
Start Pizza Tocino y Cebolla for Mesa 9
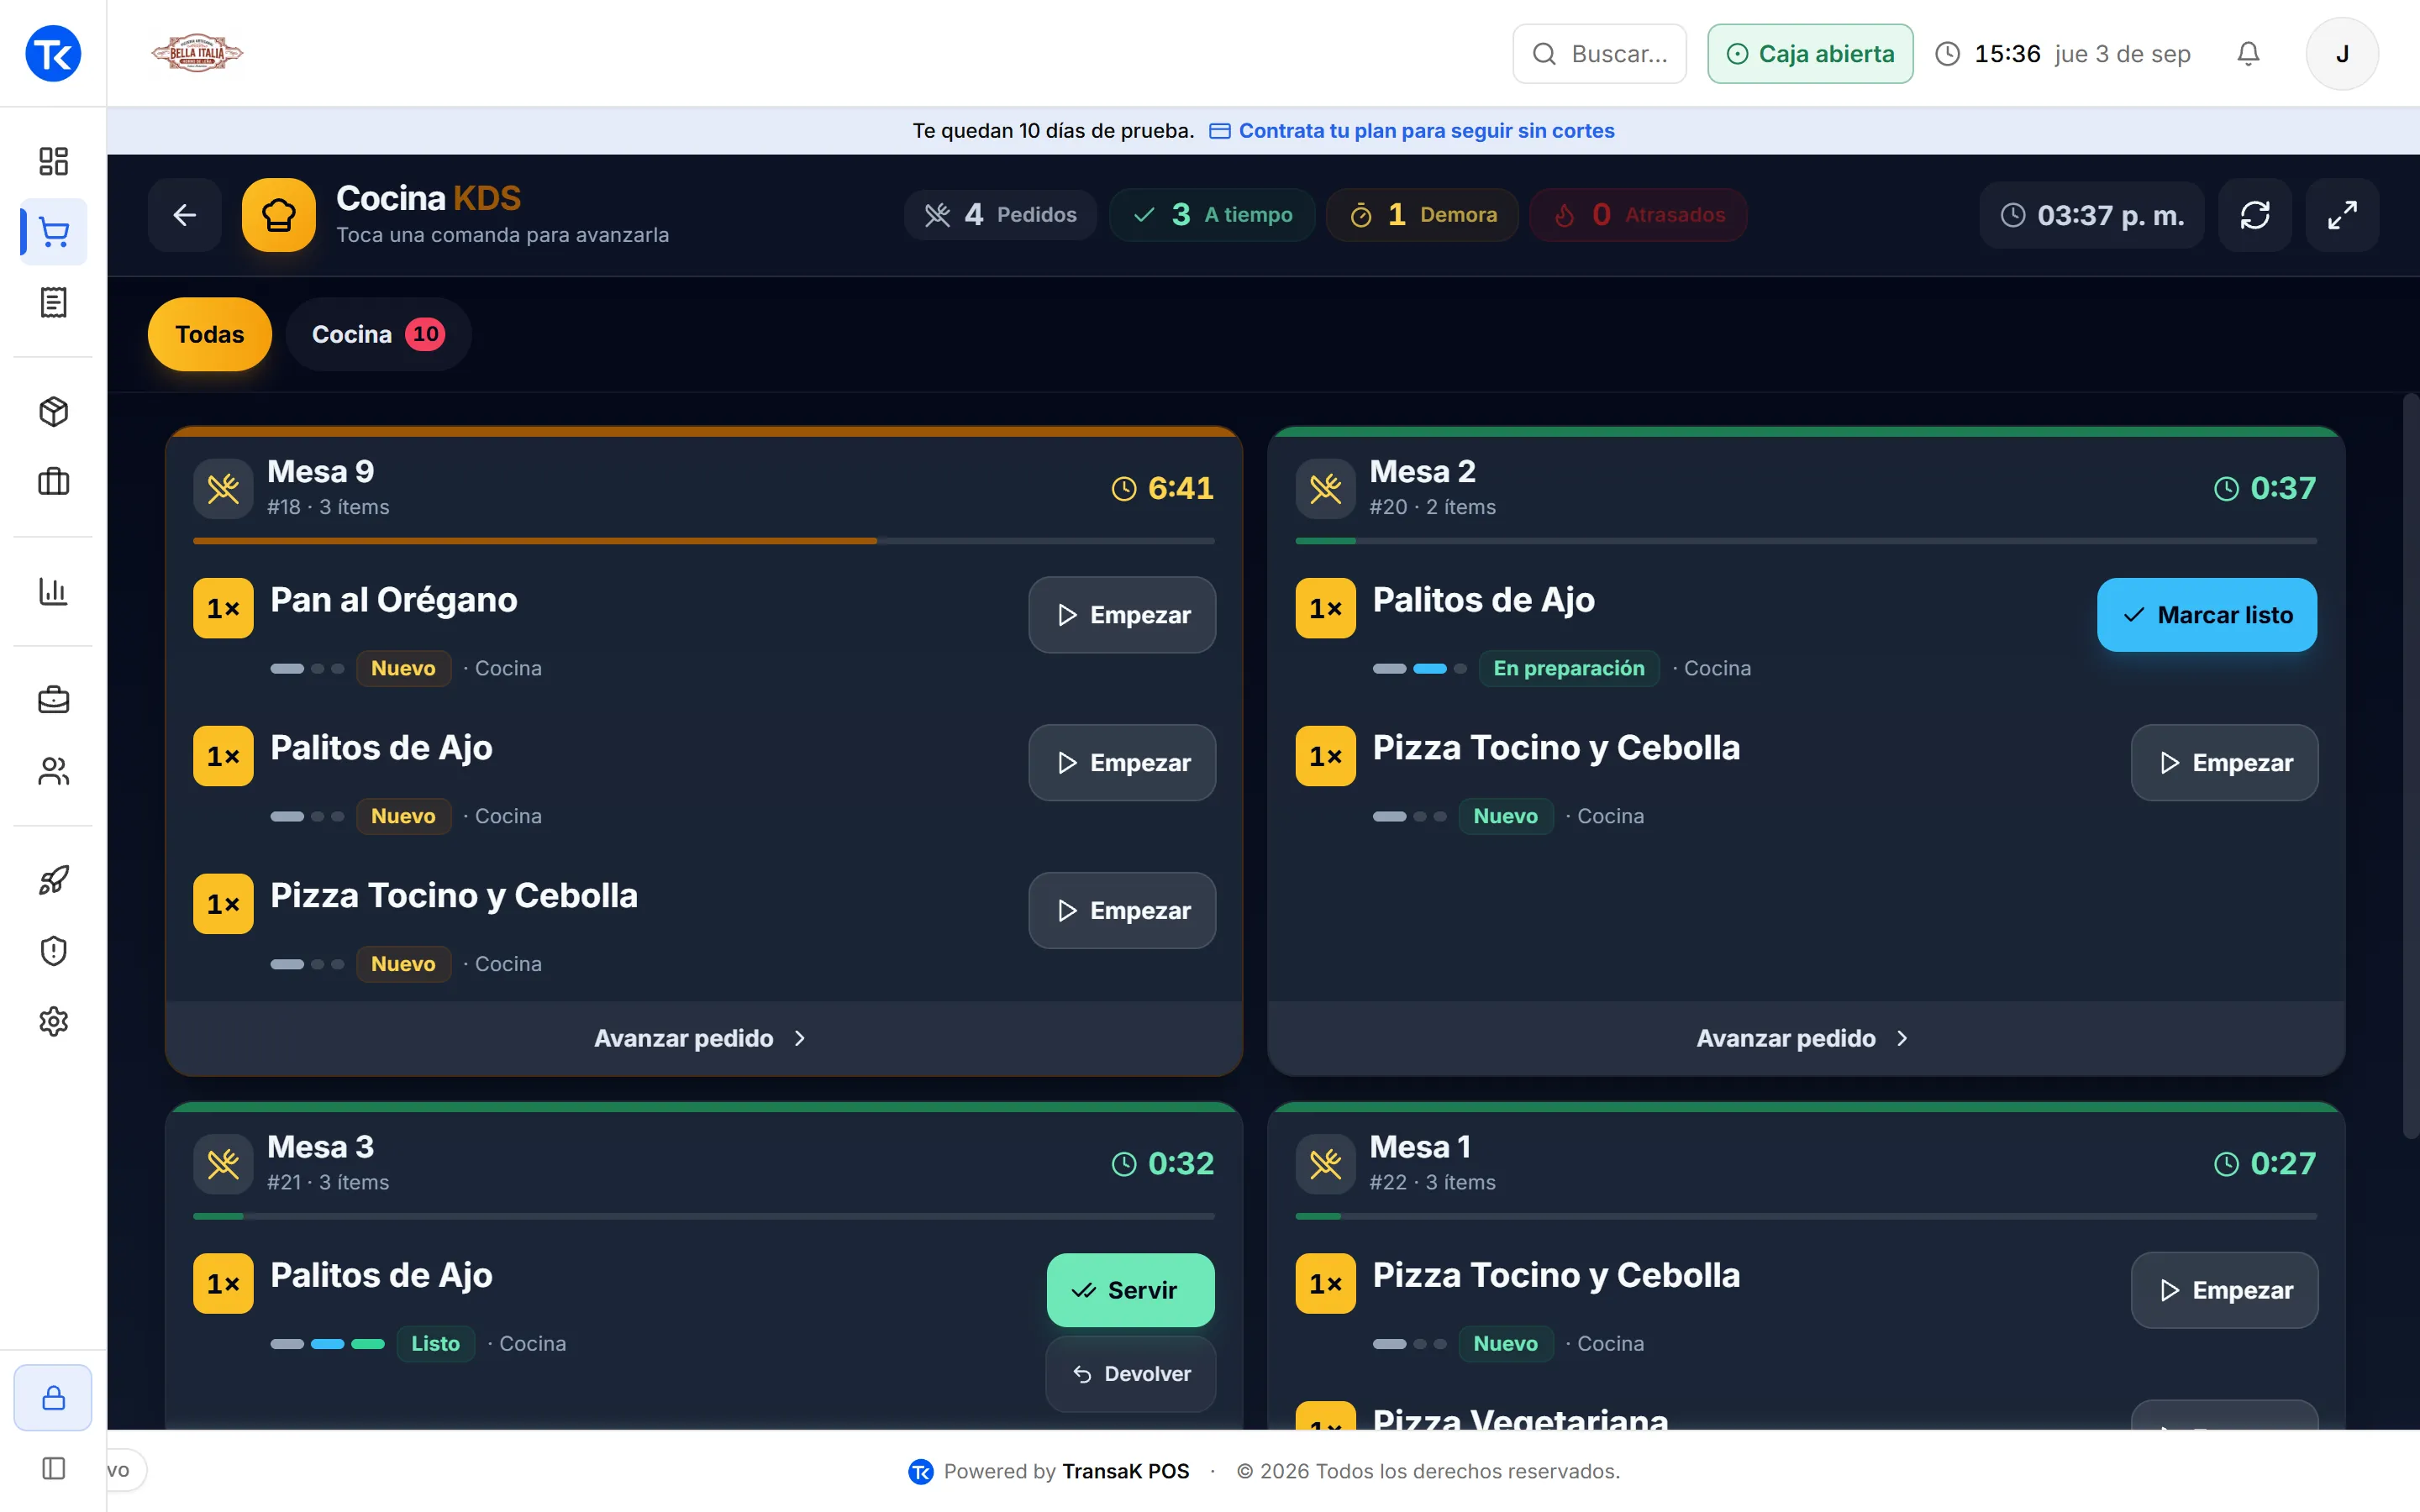(1122, 911)
